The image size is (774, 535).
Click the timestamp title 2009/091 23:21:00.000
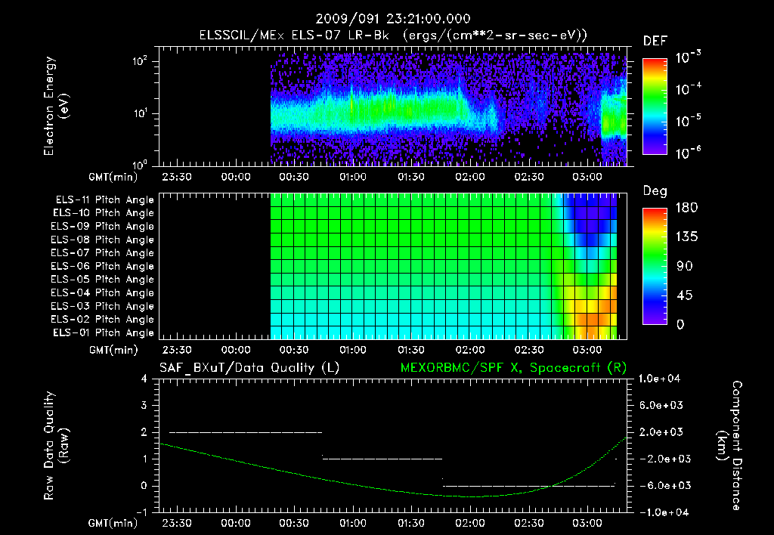coord(393,19)
